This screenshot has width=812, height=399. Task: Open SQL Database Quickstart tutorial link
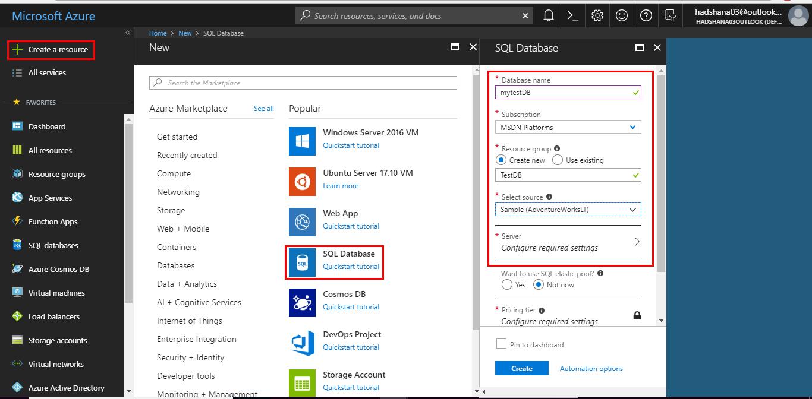tap(351, 267)
